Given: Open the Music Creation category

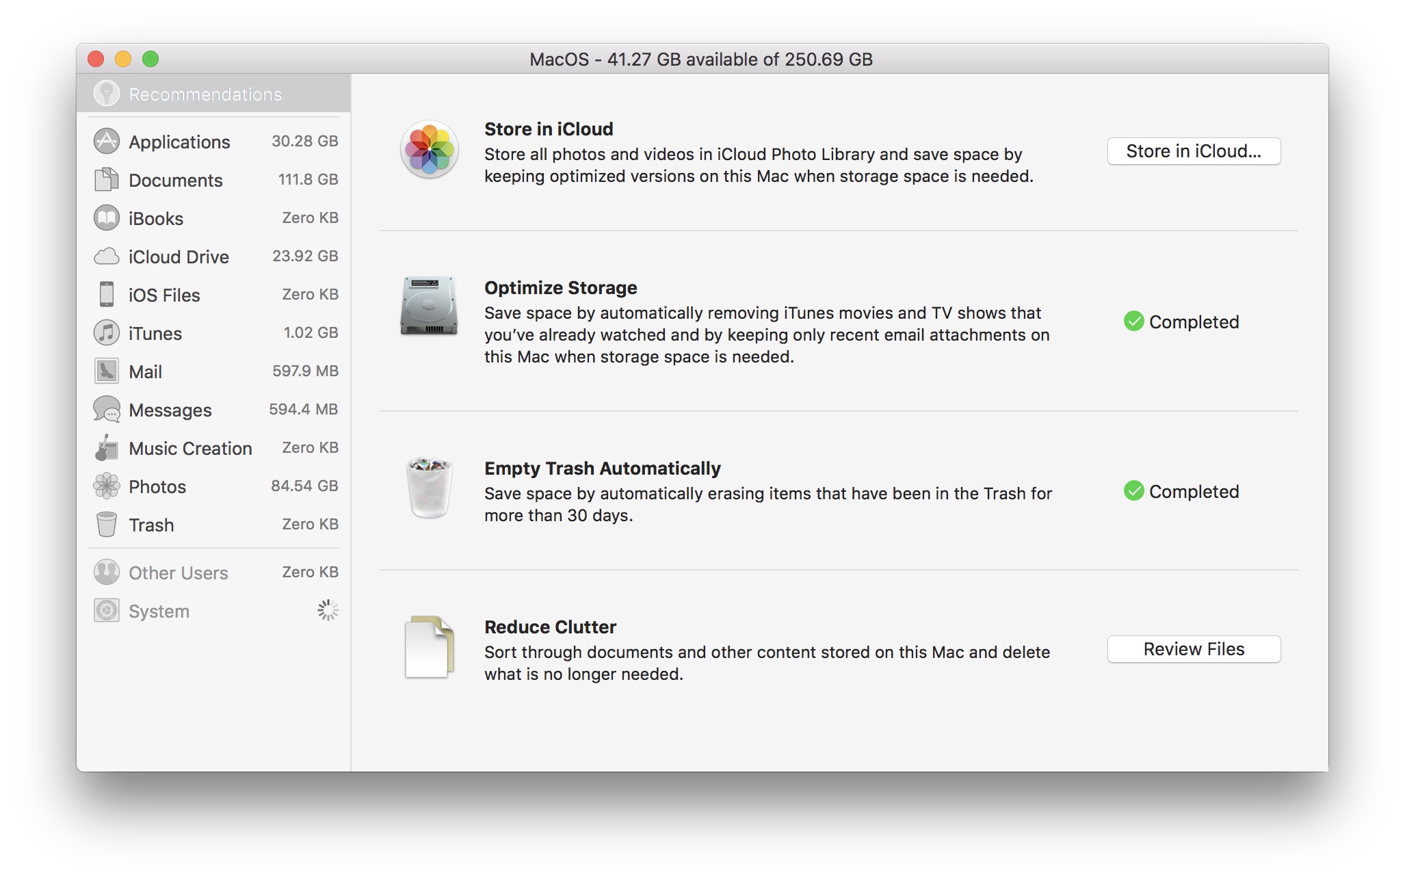Looking at the screenshot, I should point(213,448).
